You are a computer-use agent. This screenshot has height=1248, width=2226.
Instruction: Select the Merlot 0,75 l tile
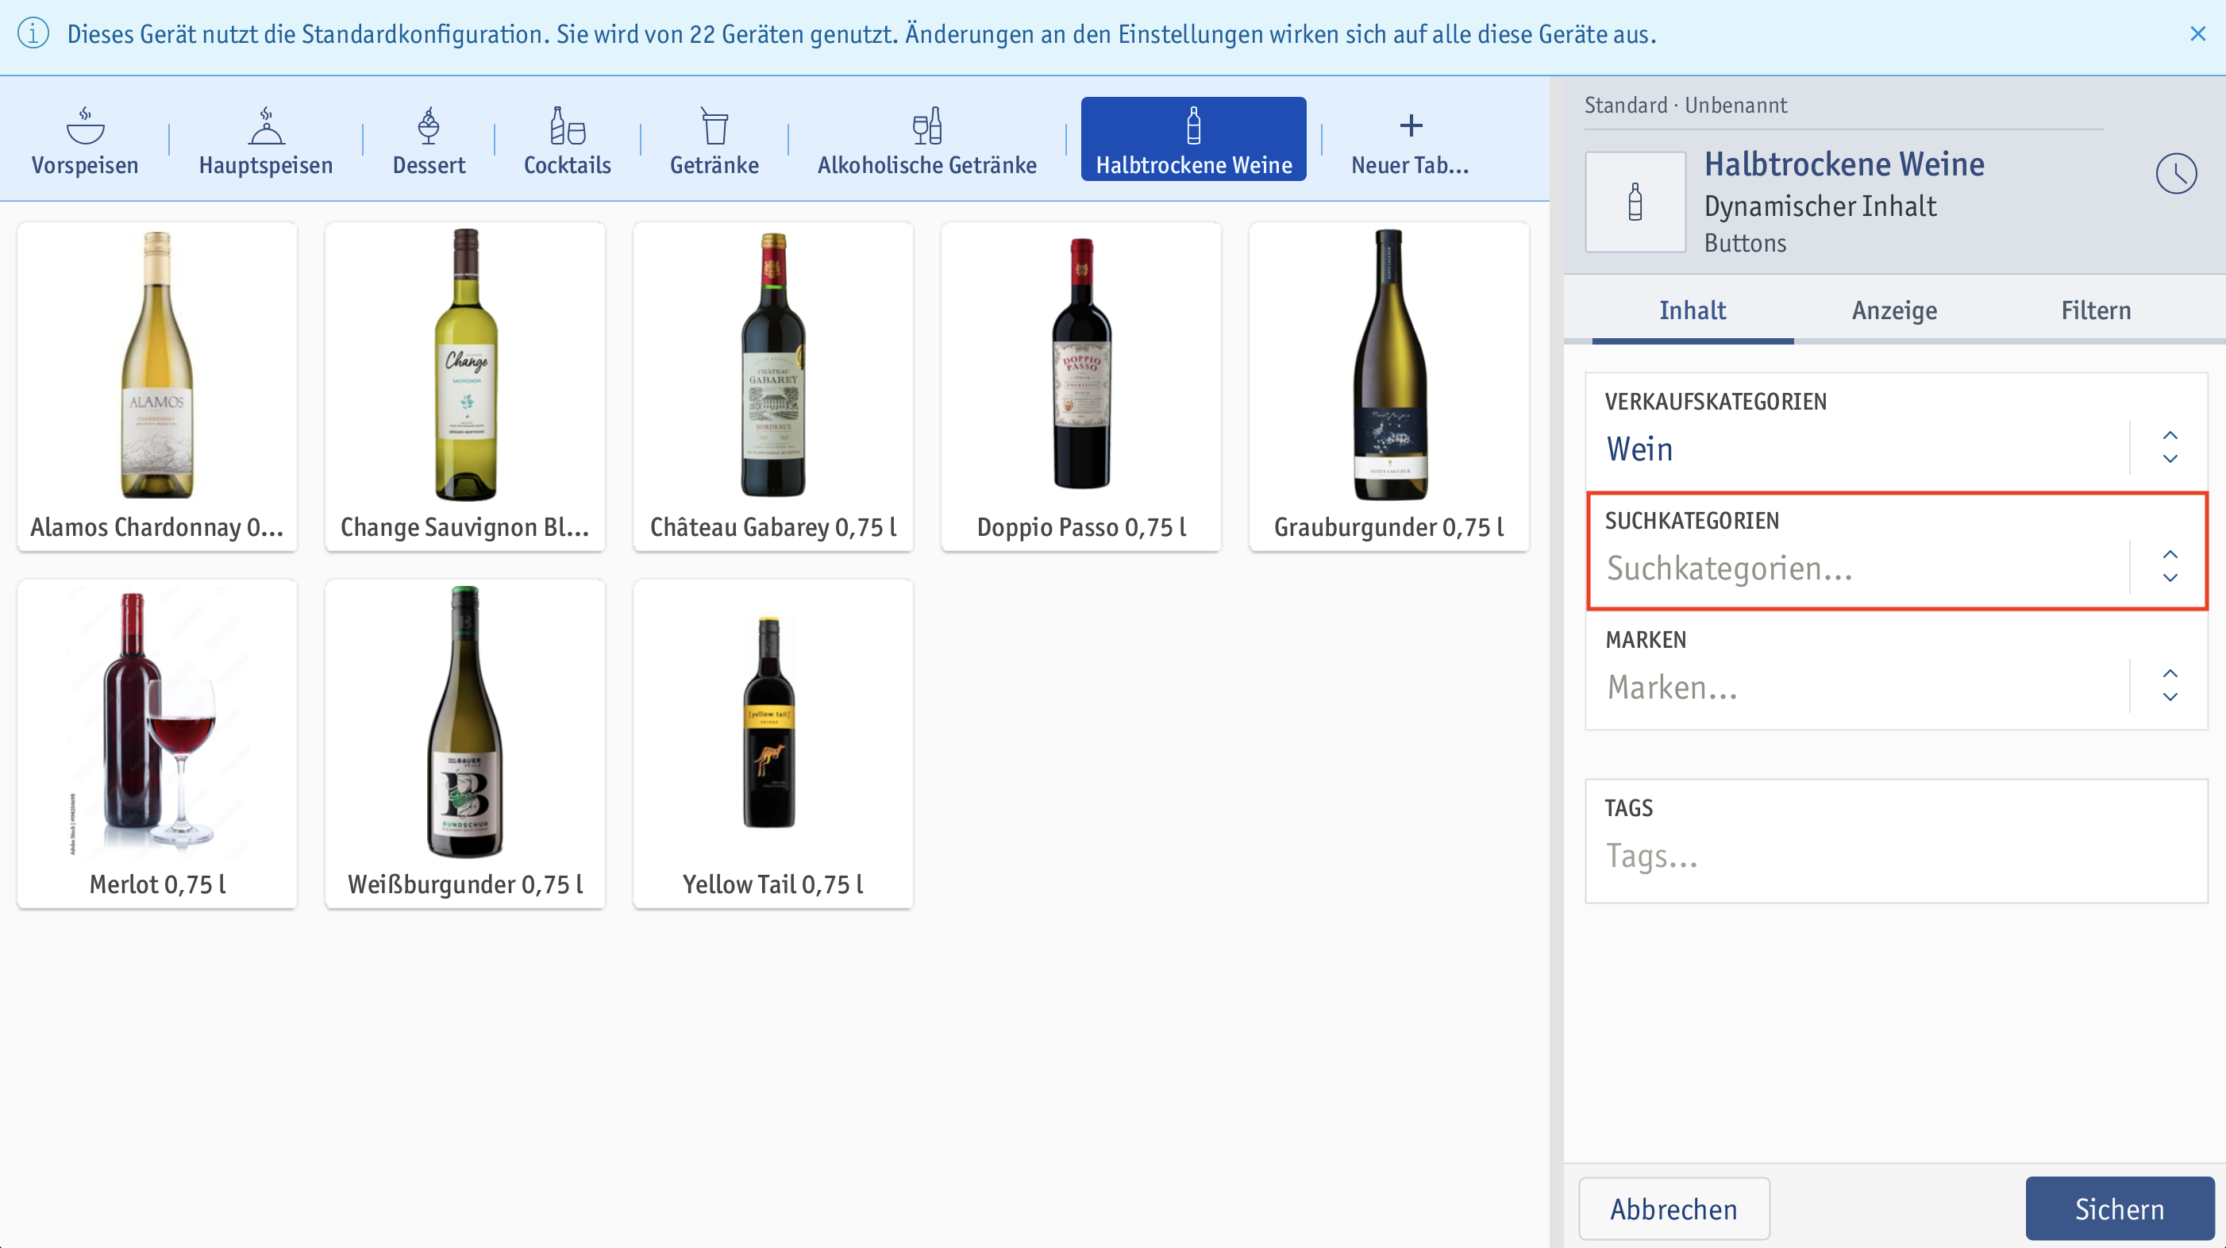[157, 744]
